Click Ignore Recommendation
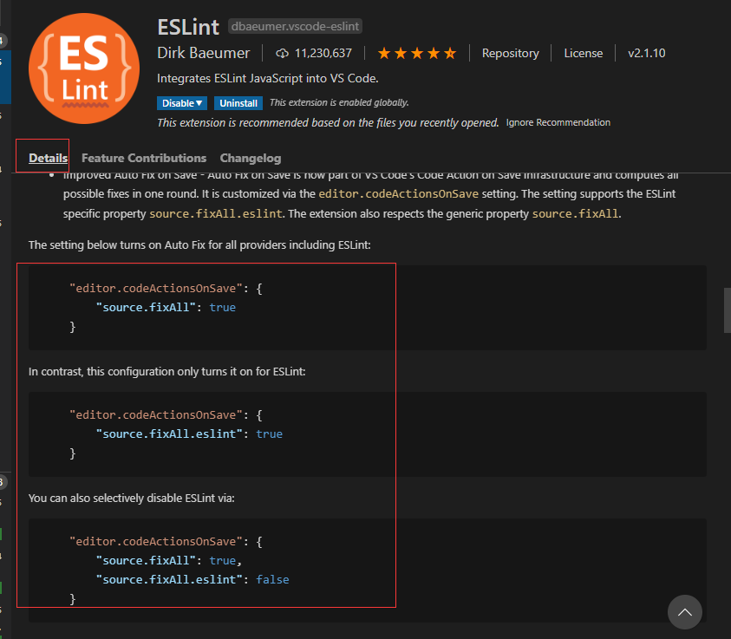The width and height of the screenshot is (731, 639). (558, 122)
